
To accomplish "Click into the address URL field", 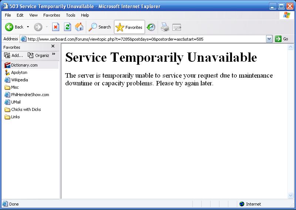I will (144, 39).
